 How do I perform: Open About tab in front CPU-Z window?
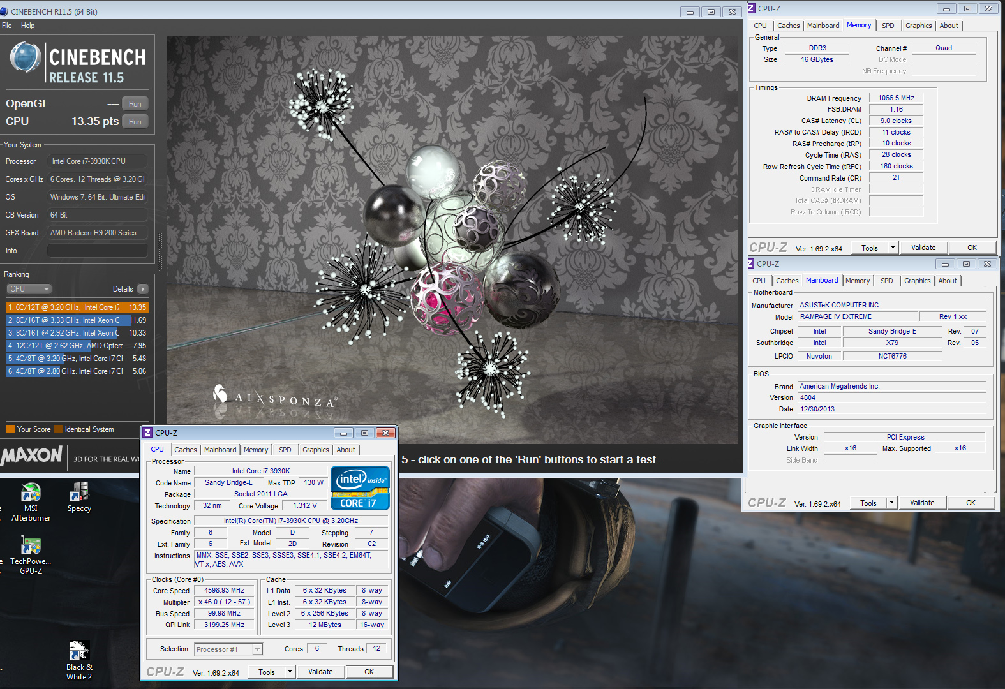[x=346, y=450]
